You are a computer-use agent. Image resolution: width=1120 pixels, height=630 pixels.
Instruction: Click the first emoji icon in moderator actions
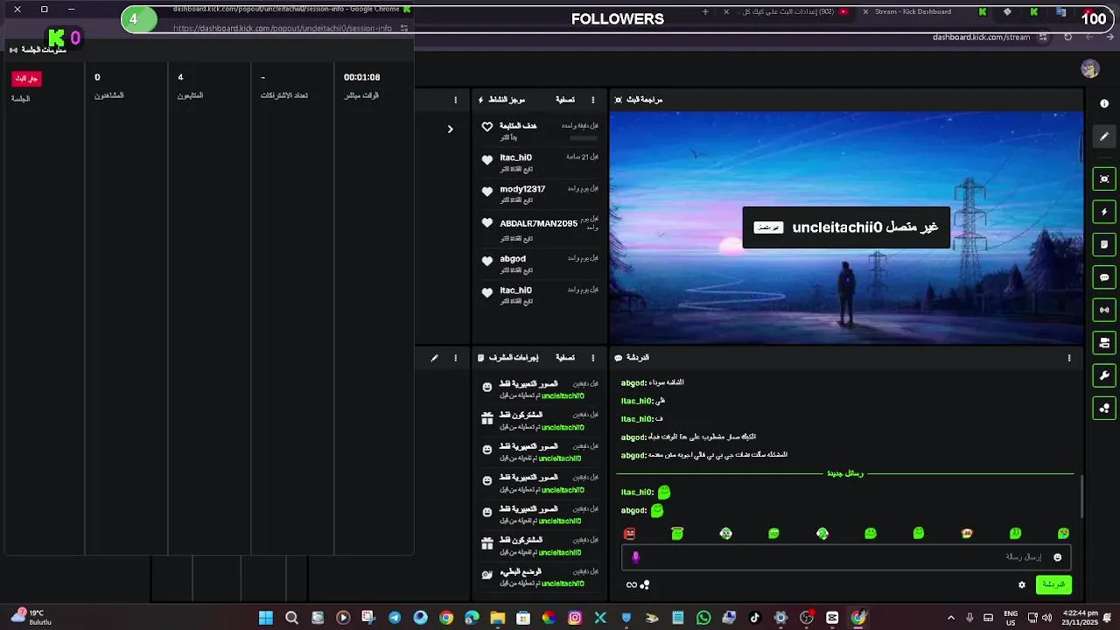487,387
